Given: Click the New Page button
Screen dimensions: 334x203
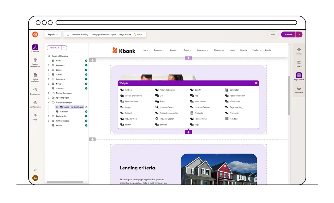Looking at the screenshot, I should point(55,48).
